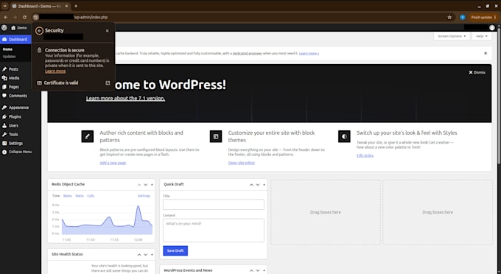Click the Add a new page link
501x274 pixels.
113,163
